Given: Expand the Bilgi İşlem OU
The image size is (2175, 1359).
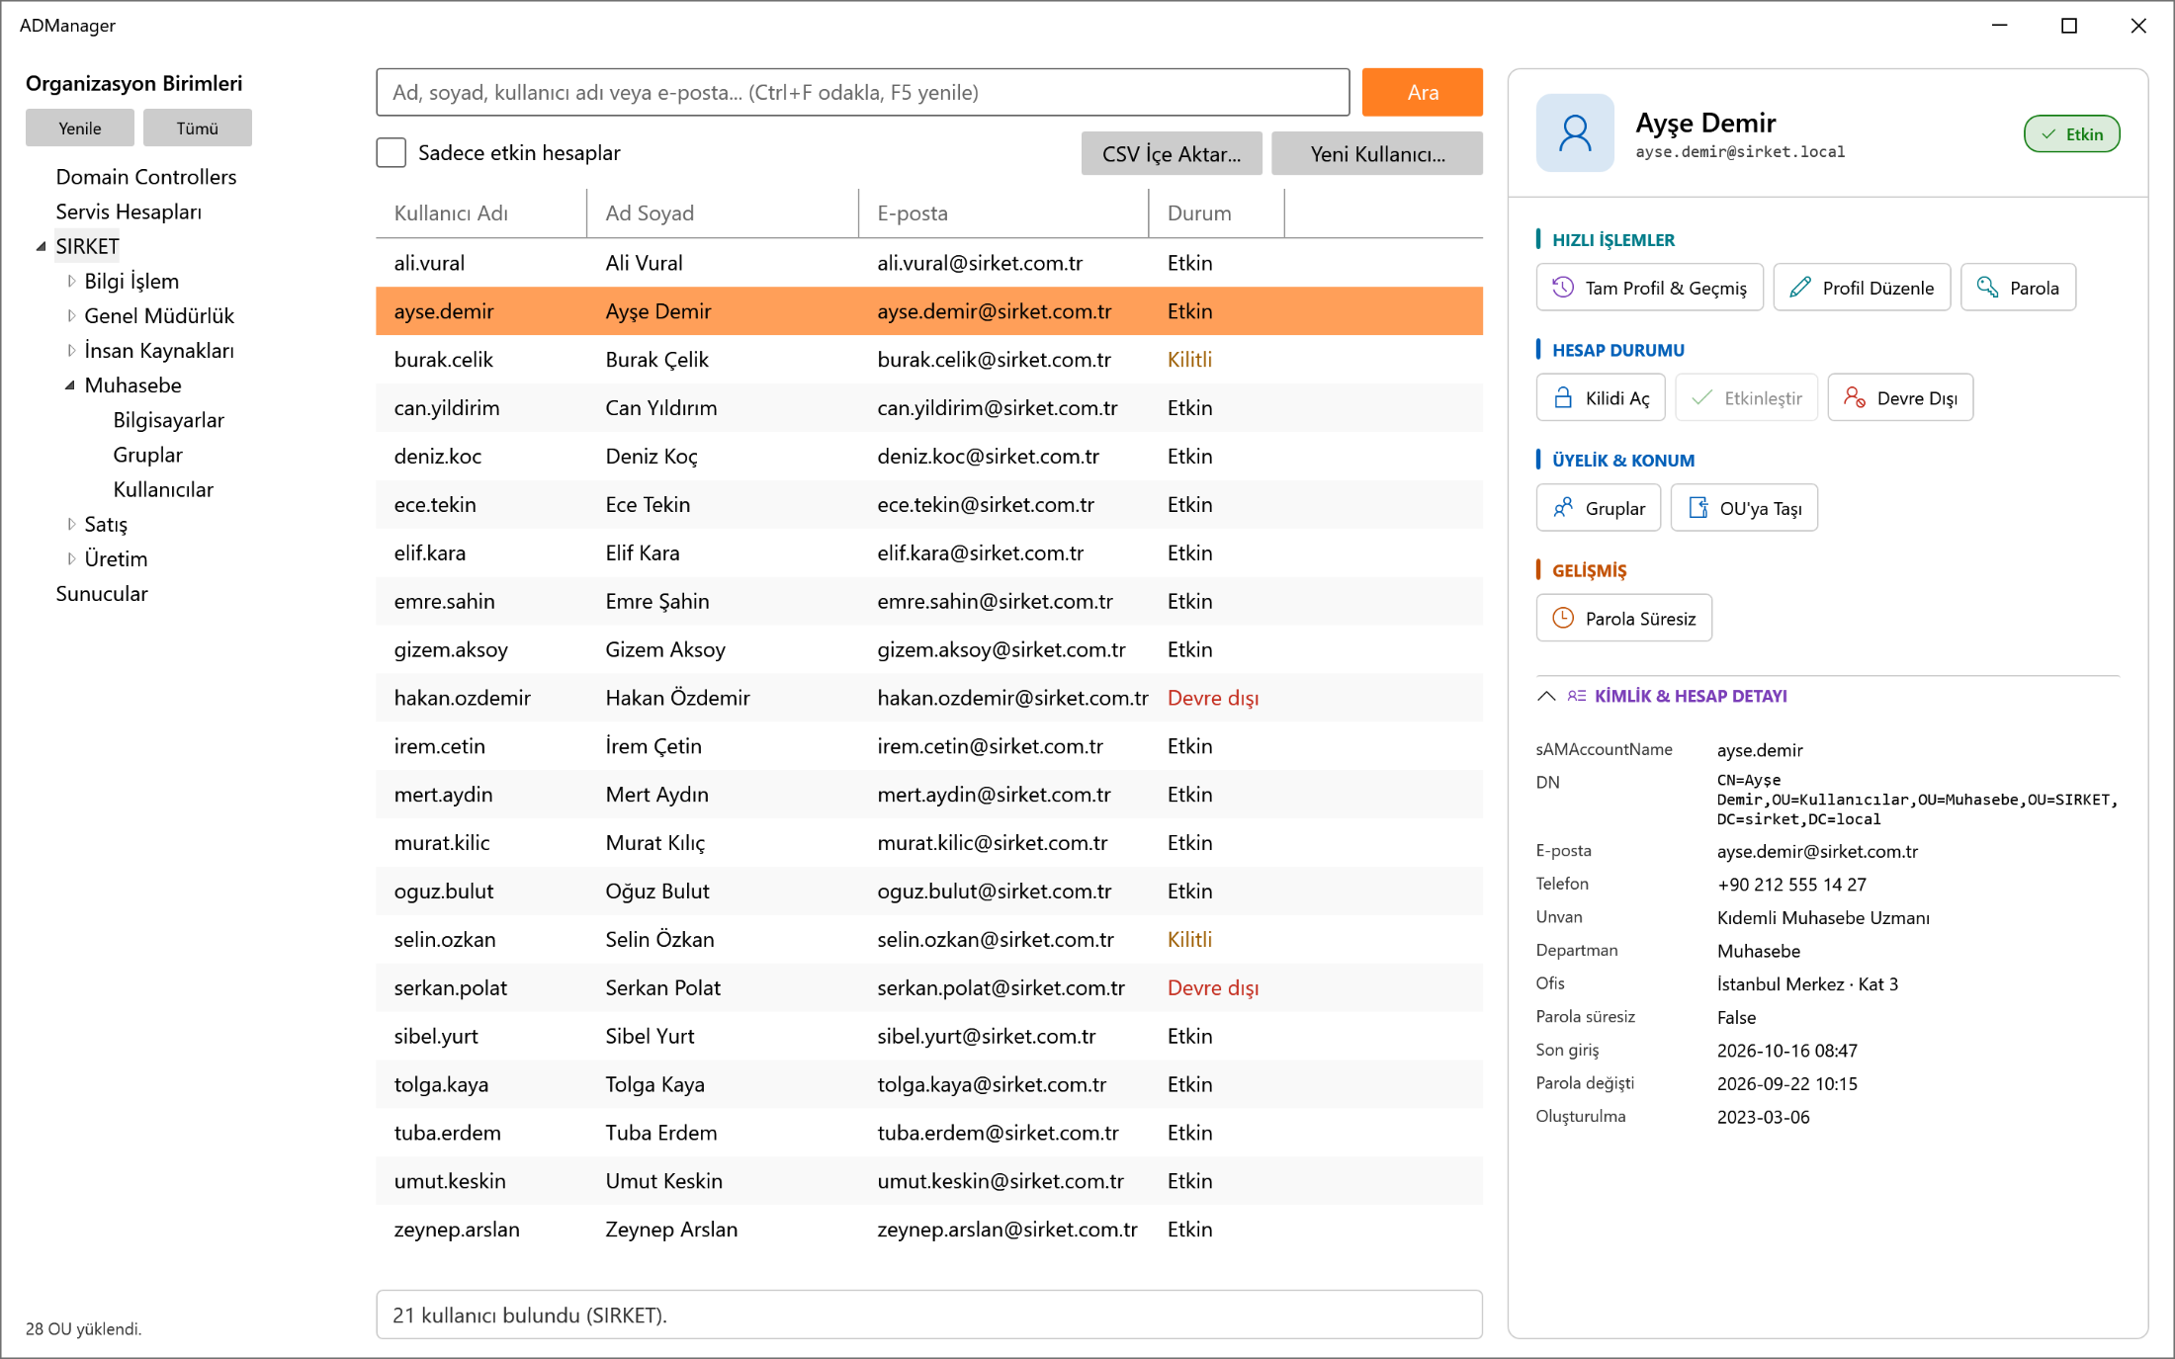Looking at the screenshot, I should (71, 281).
